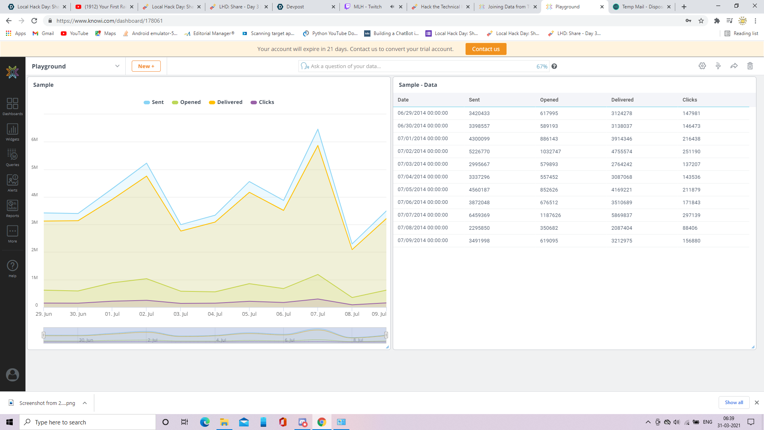
Task: Click the dashboard settings gear icon
Action: 702,66
